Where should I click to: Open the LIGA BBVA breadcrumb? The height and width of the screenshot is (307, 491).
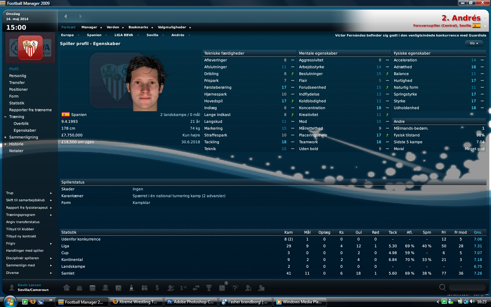[x=124, y=35]
